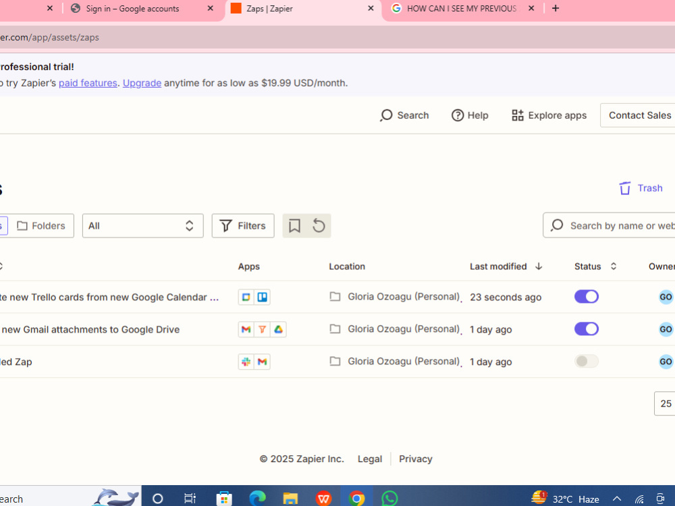Click the Filter step icon in second row

point(262,329)
